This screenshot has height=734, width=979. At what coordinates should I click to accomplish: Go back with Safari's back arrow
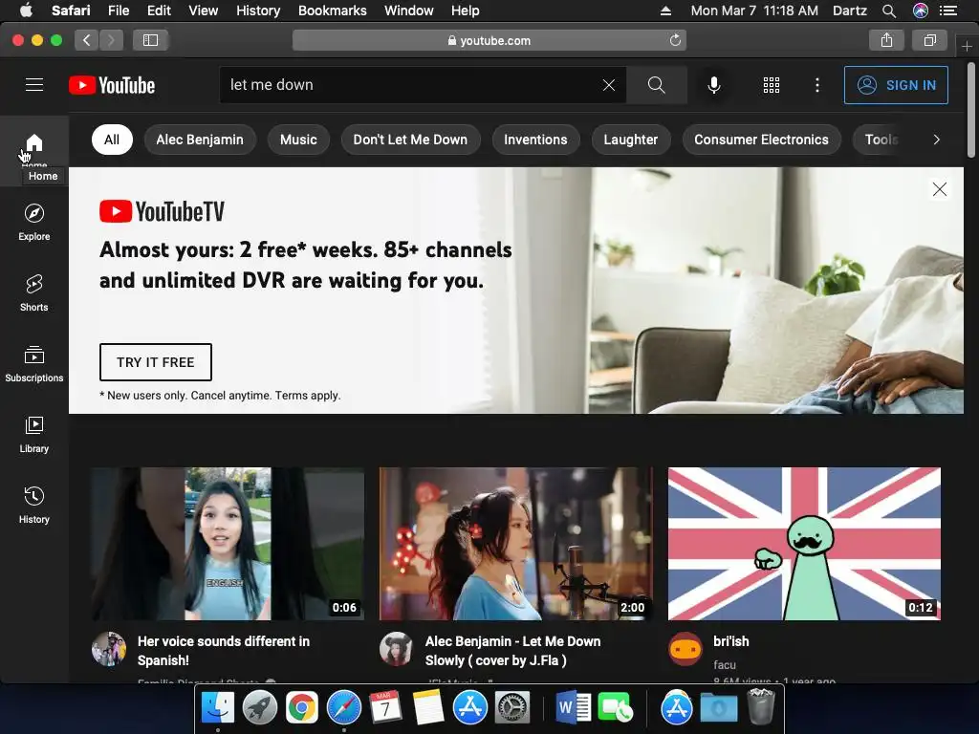pos(87,40)
